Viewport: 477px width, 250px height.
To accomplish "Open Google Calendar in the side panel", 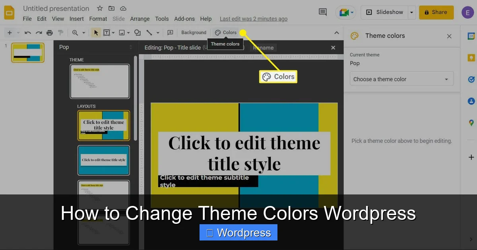I will pos(471,36).
